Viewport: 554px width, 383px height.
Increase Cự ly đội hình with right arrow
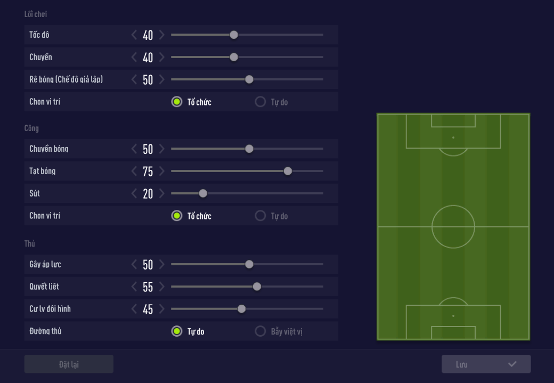point(161,309)
